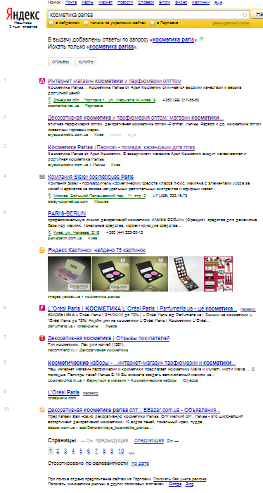Open 'Интернет магазин косметики и парфюмерии' result
The width and height of the screenshot is (263, 493).
115,81
